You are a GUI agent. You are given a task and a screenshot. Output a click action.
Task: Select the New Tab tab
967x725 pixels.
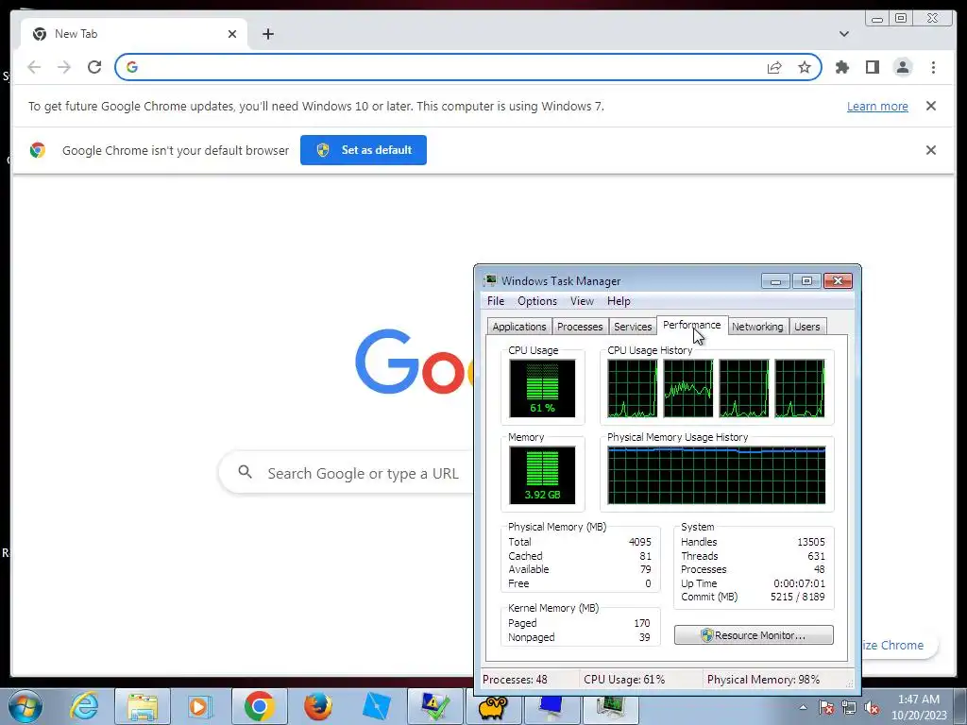(x=134, y=34)
